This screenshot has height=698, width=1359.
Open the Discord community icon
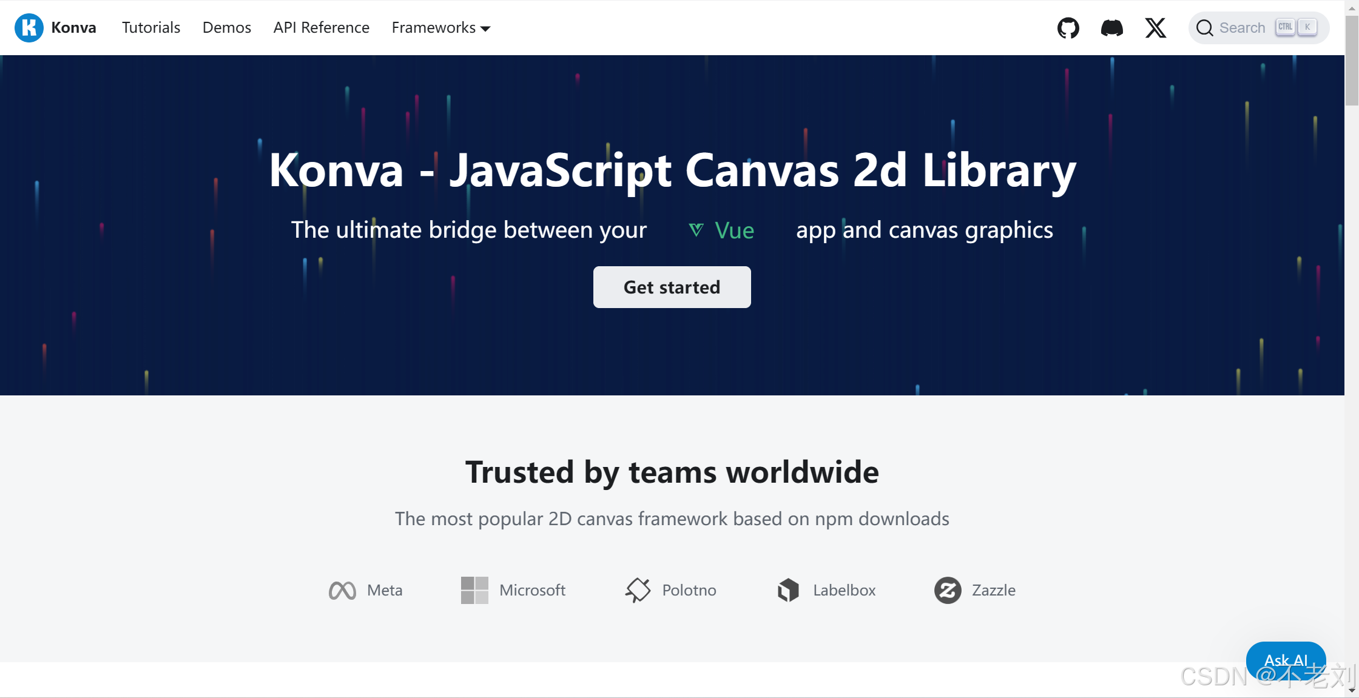1111,28
